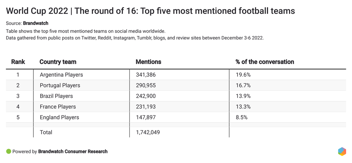Click the Mentions column header
The image size is (352, 163).
pos(148,62)
